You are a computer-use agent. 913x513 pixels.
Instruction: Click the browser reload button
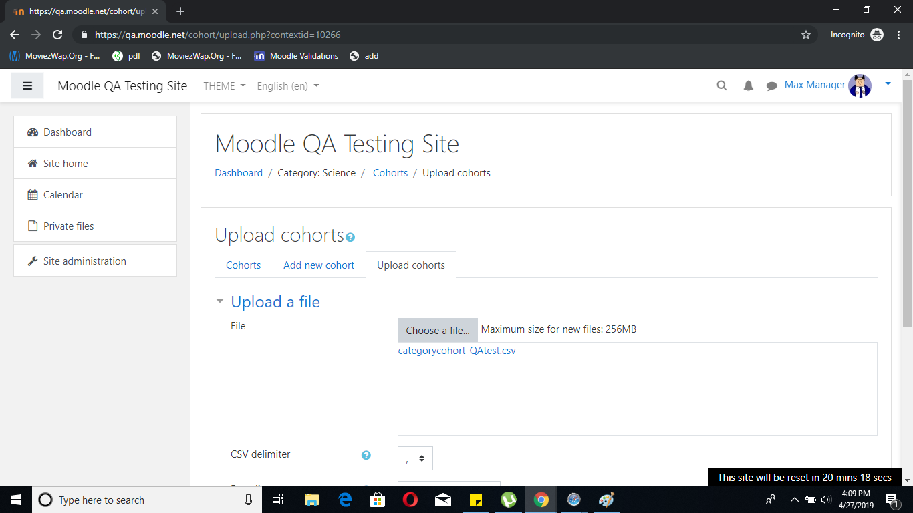pyautogui.click(x=57, y=35)
